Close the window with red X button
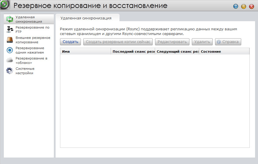Screen dimensions: 258x164 click(252, 6)
